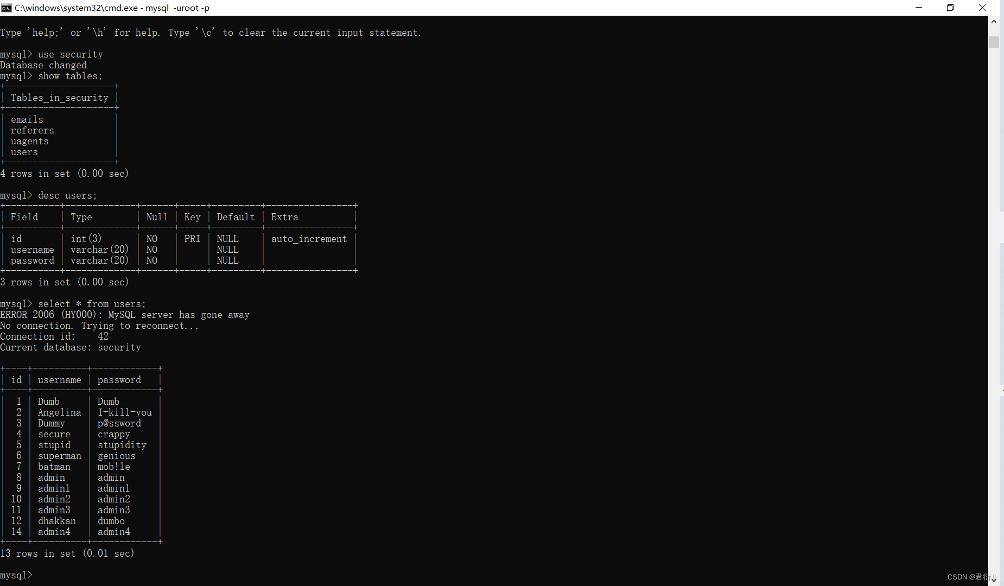The image size is (1004, 586).
Task: Click the 'dumbo' password cell
Action: pyautogui.click(x=111, y=521)
